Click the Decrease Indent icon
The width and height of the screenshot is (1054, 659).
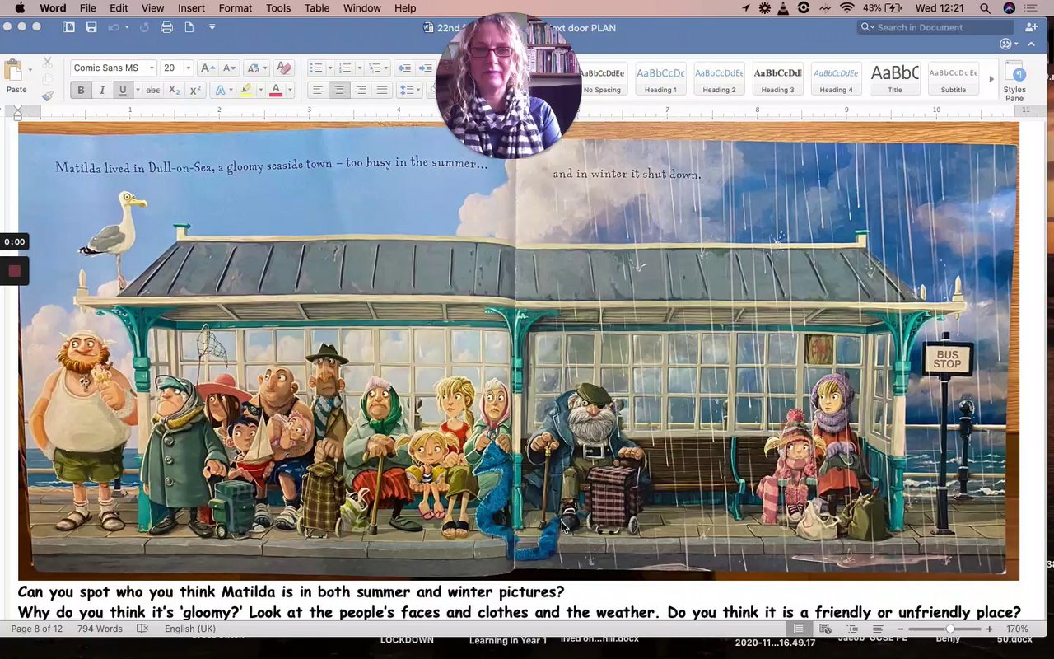(x=404, y=68)
